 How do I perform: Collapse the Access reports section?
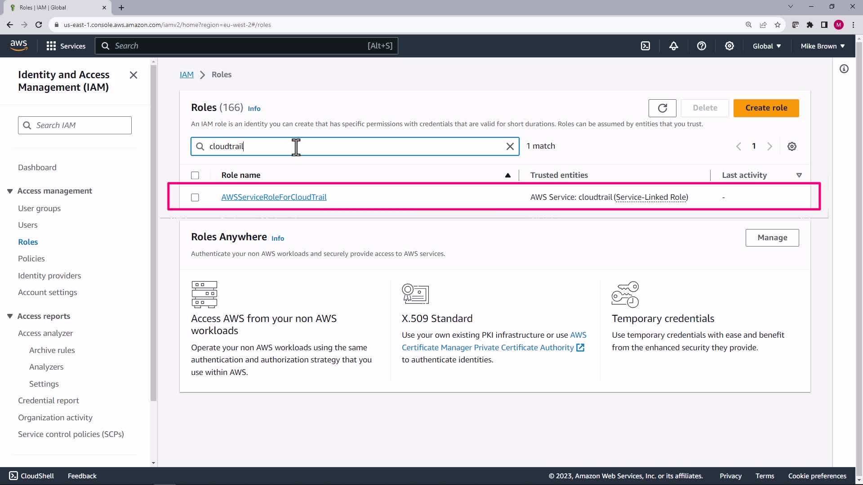click(x=10, y=316)
